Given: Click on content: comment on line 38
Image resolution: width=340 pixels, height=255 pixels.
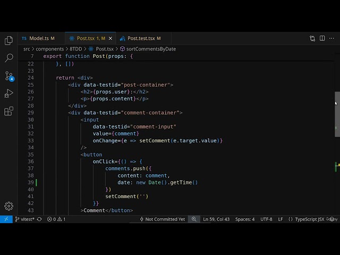Looking at the screenshot, I should pos(142,176).
